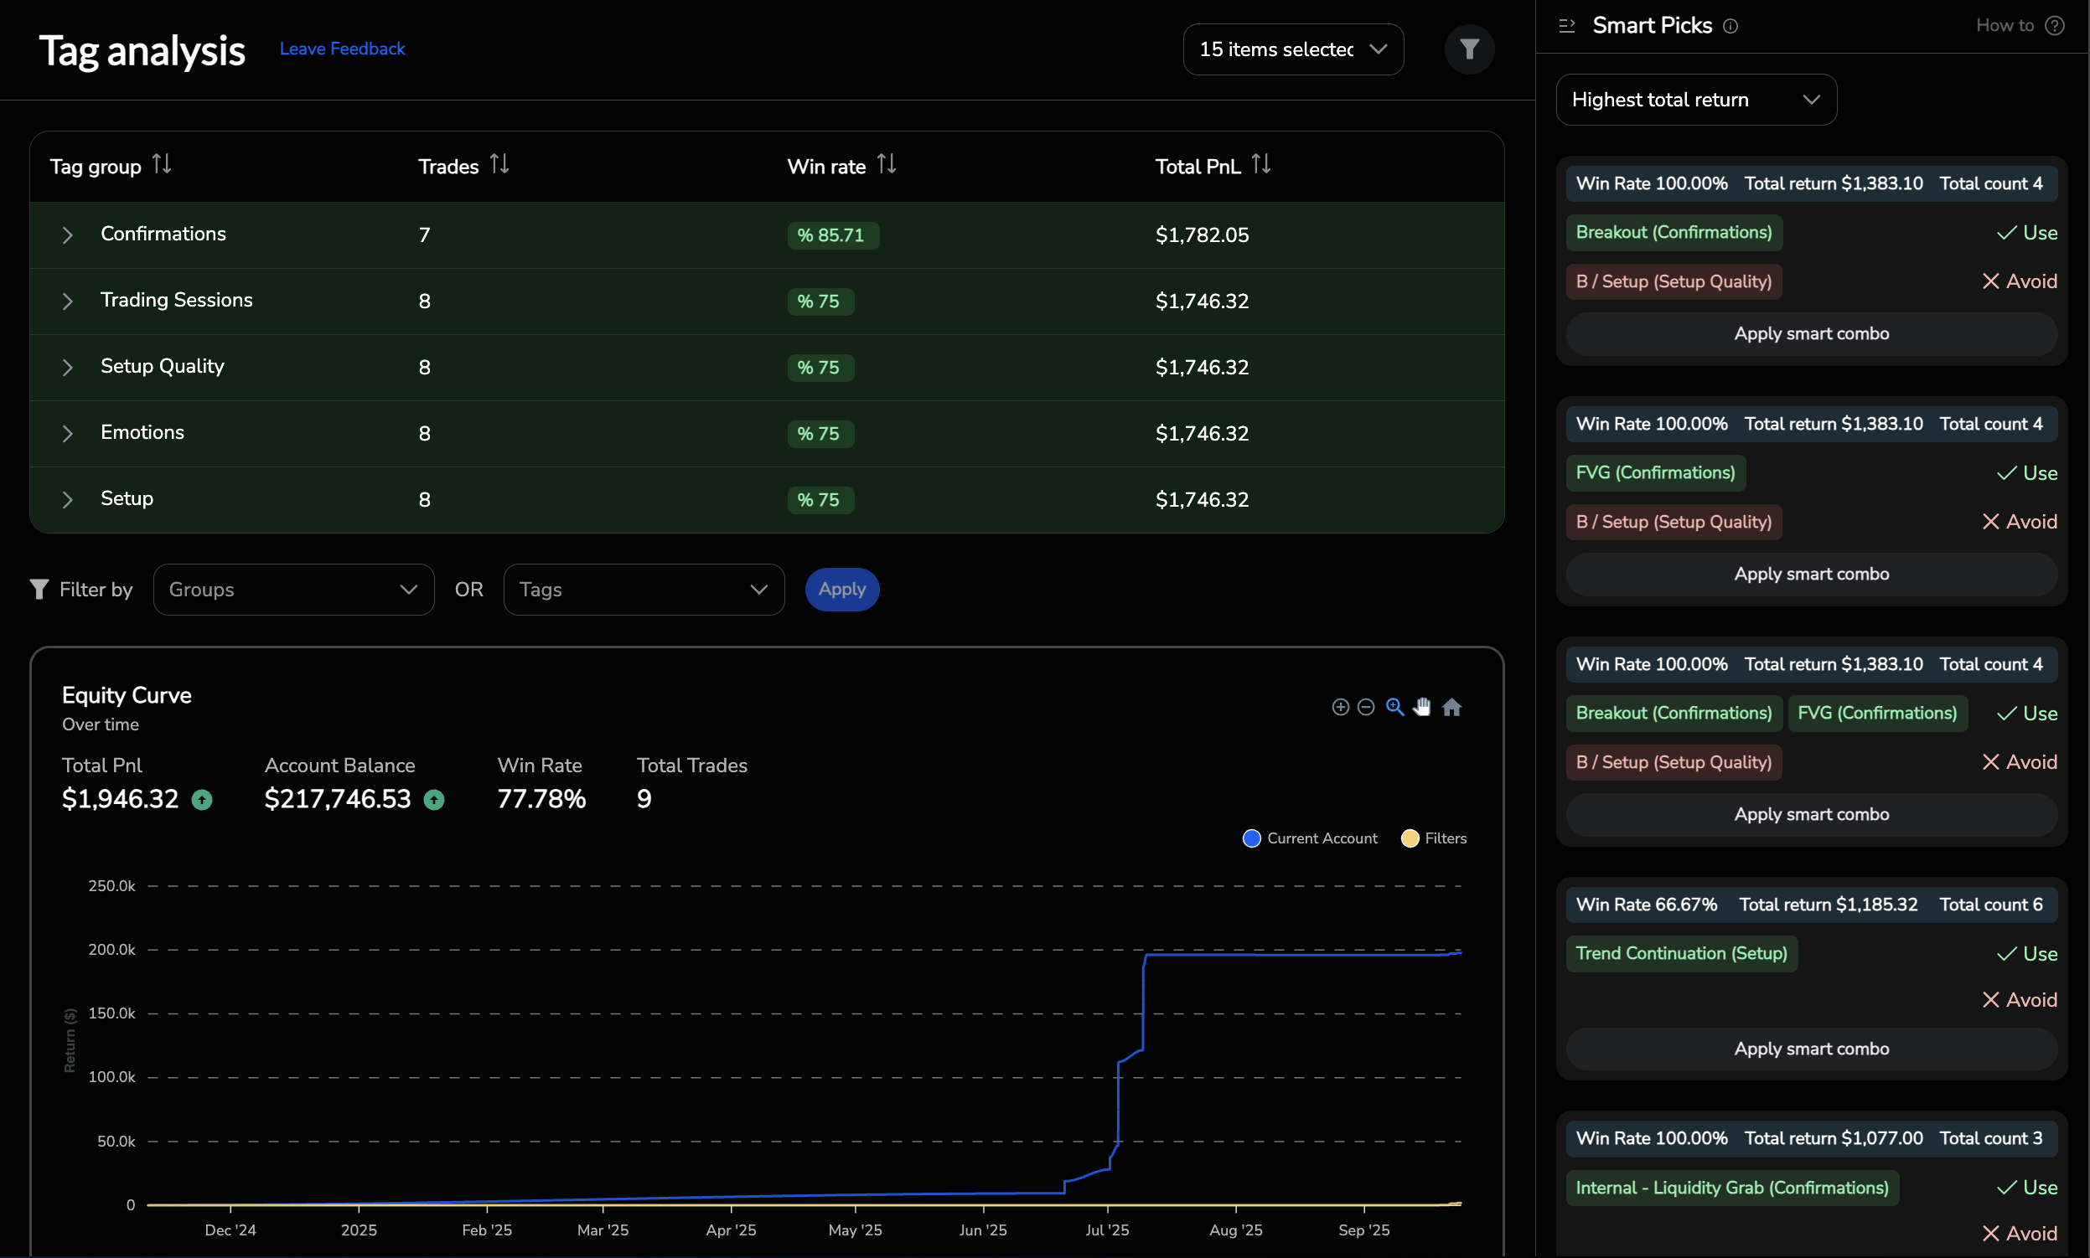
Task: Sort table by Total PnL
Action: coord(1260,163)
